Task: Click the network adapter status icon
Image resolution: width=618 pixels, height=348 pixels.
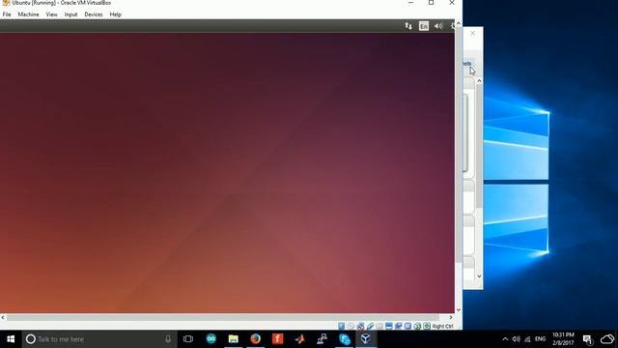Action: coord(360,326)
